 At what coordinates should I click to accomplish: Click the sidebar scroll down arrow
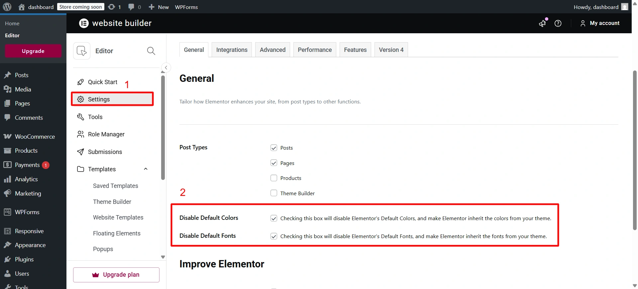pos(163,257)
